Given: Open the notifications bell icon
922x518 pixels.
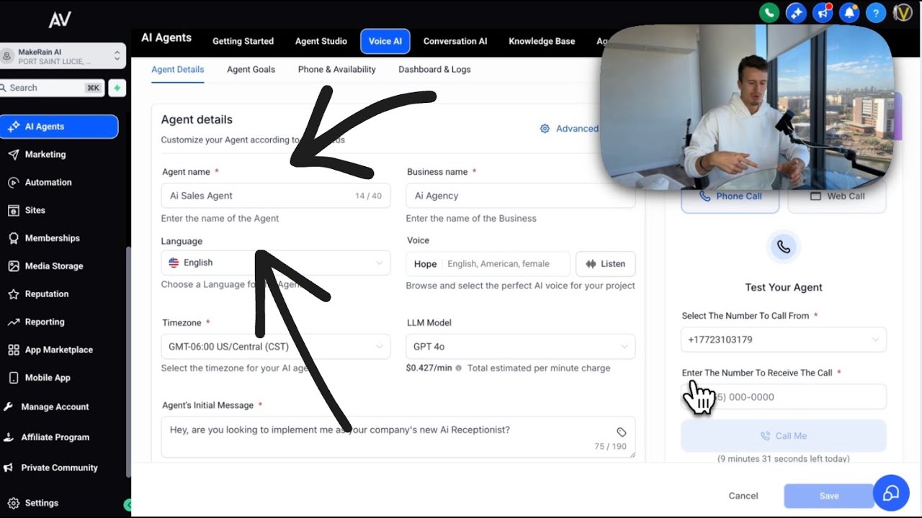Looking at the screenshot, I should (849, 12).
